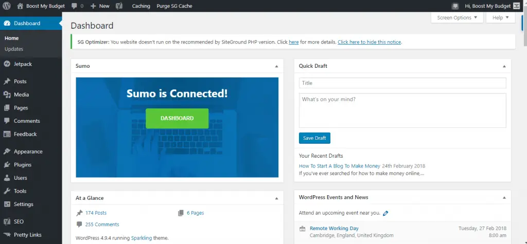The image size is (527, 244).
Task: Click the 'here' link in SG Optimizer notice
Action: click(x=294, y=42)
